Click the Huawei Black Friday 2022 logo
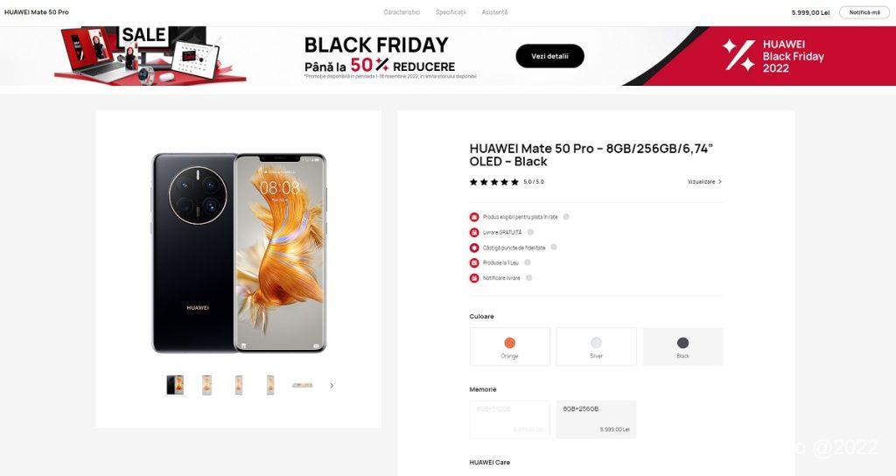 (773, 55)
